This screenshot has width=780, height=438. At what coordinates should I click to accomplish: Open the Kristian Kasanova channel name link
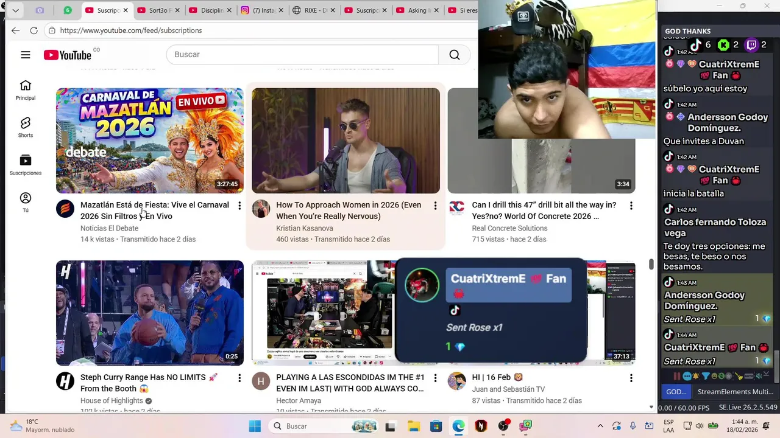305,228
